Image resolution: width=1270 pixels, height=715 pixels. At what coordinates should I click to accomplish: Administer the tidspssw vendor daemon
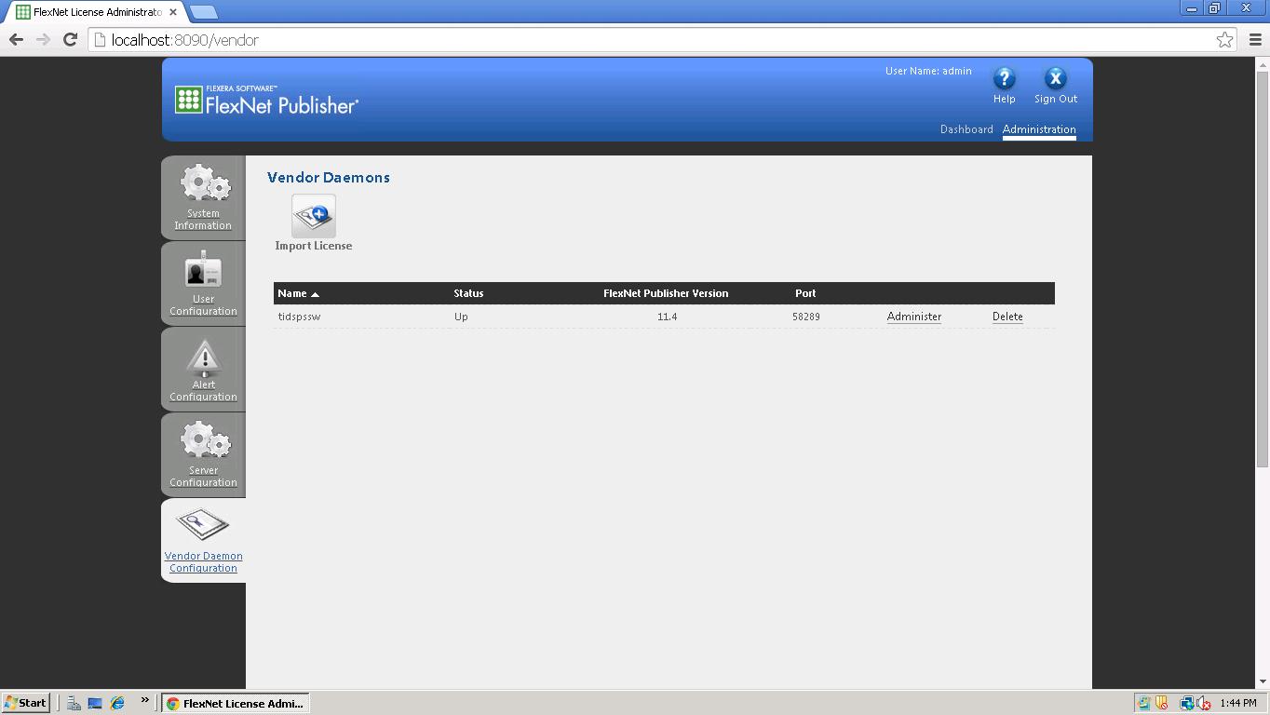[914, 317]
